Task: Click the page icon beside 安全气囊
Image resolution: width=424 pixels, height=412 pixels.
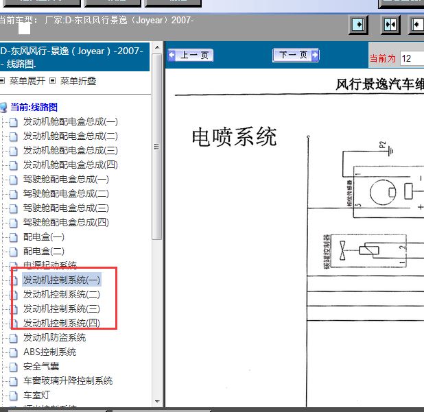Action: [x=13, y=367]
